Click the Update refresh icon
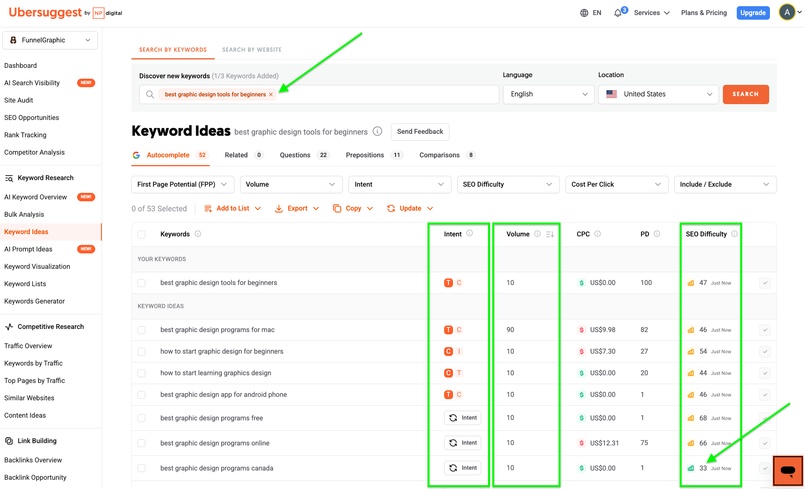805x489 pixels. coord(391,208)
